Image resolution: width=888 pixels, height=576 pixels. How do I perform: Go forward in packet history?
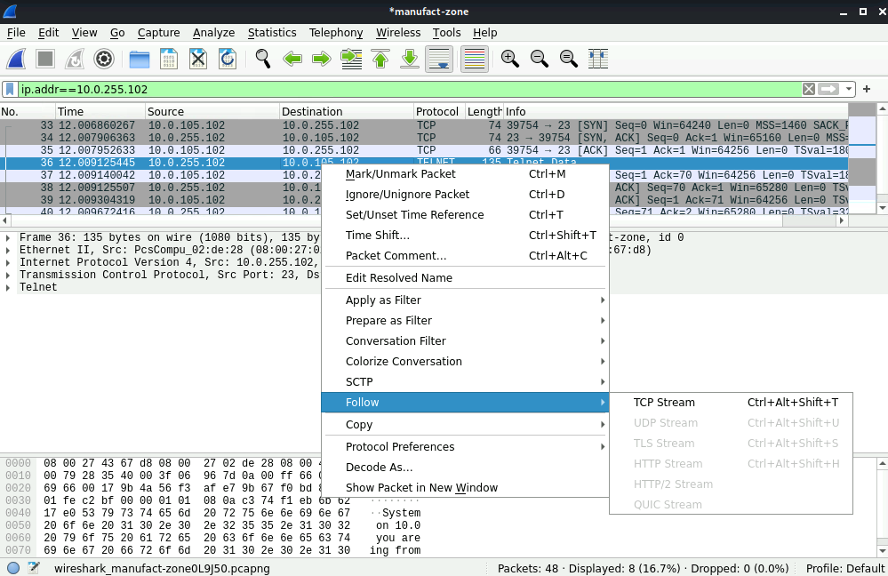(x=322, y=59)
